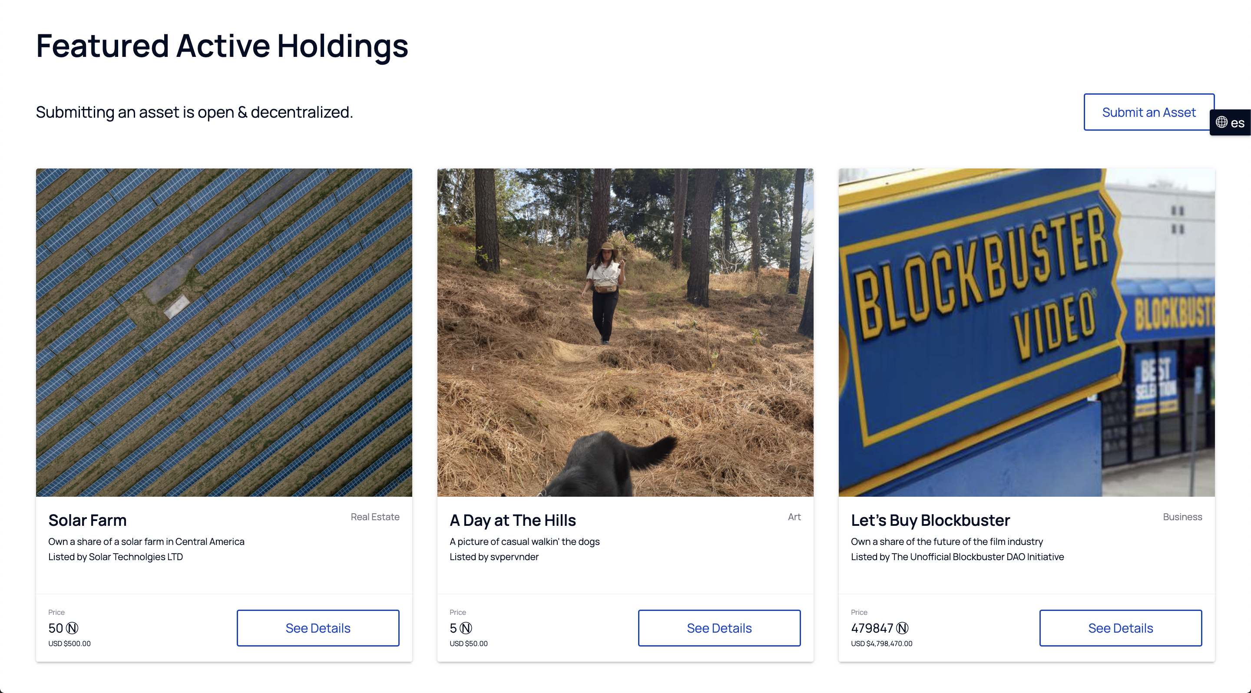
Task: See Details for A Day at The Hills
Action: click(719, 628)
